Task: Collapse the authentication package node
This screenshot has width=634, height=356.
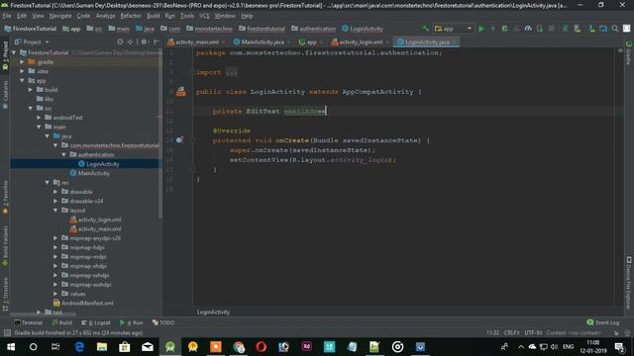Action: click(x=63, y=154)
